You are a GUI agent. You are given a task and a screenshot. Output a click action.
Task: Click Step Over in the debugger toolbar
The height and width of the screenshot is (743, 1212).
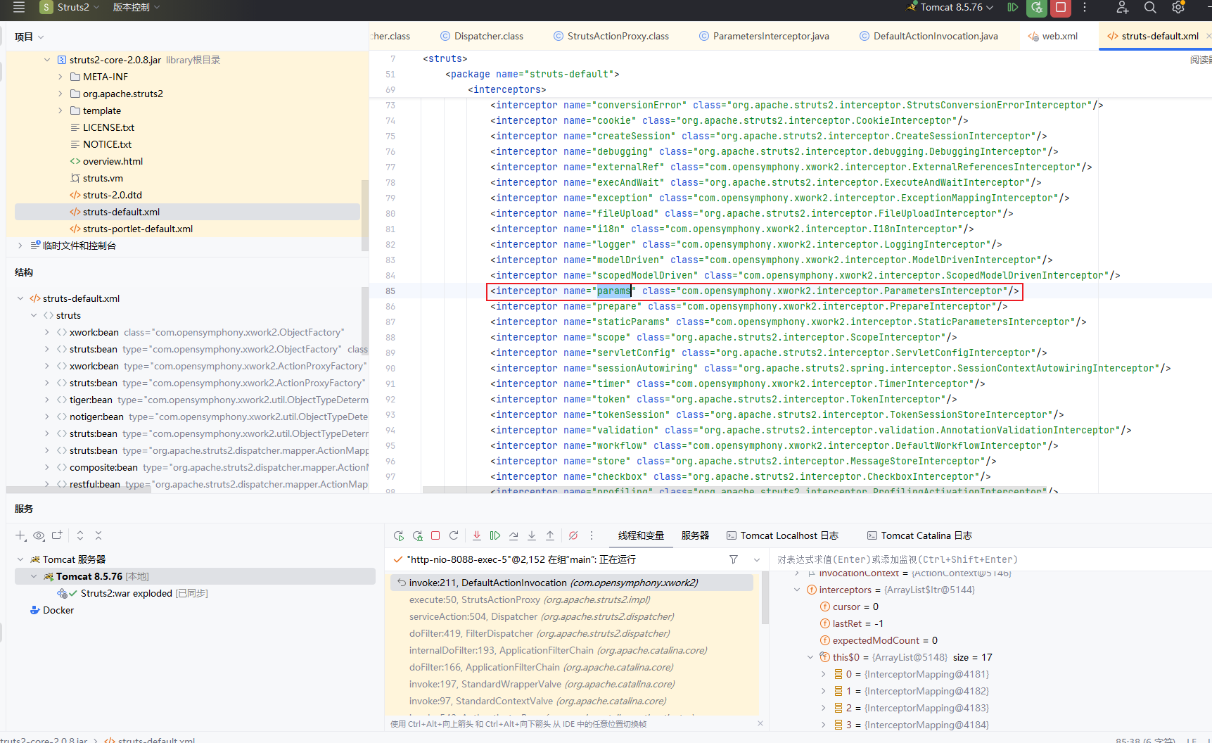tap(513, 535)
